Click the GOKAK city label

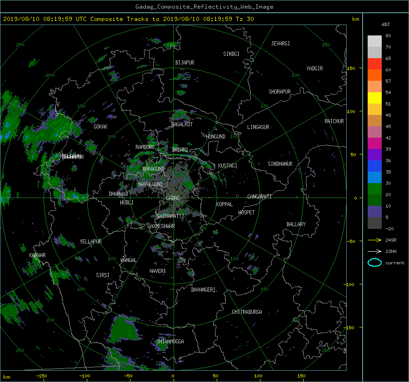(101, 127)
